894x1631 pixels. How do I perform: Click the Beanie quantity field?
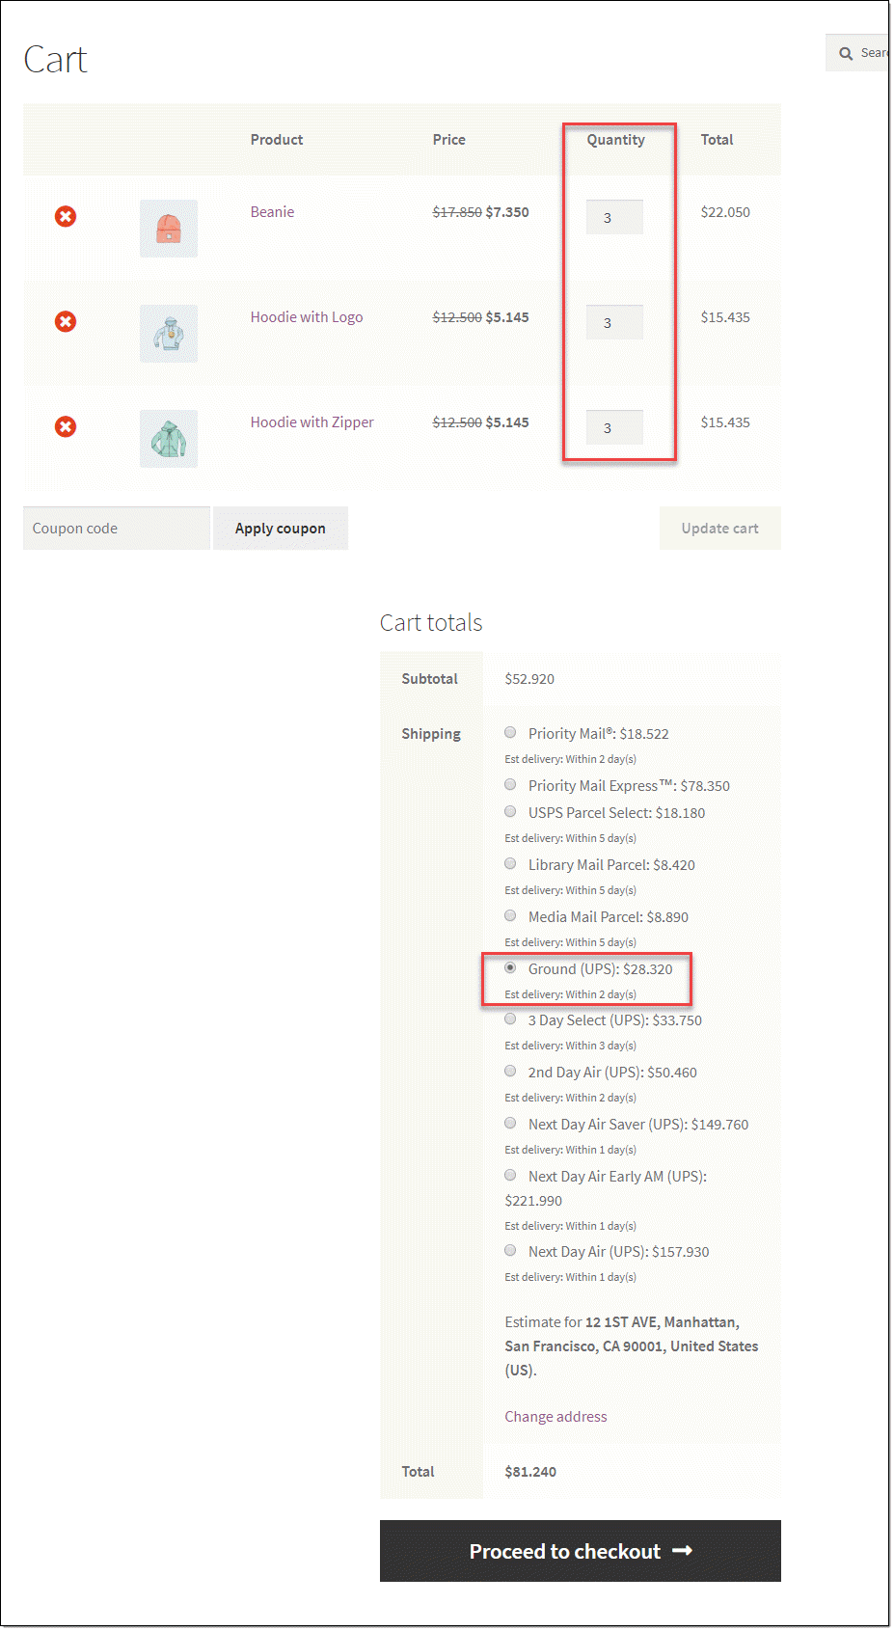point(614,217)
